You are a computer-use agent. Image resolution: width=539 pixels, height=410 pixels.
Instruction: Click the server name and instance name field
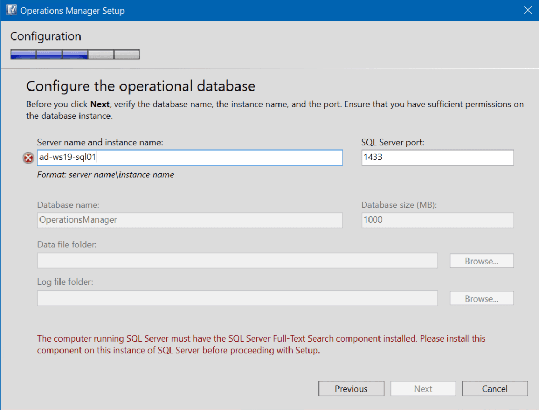click(189, 157)
